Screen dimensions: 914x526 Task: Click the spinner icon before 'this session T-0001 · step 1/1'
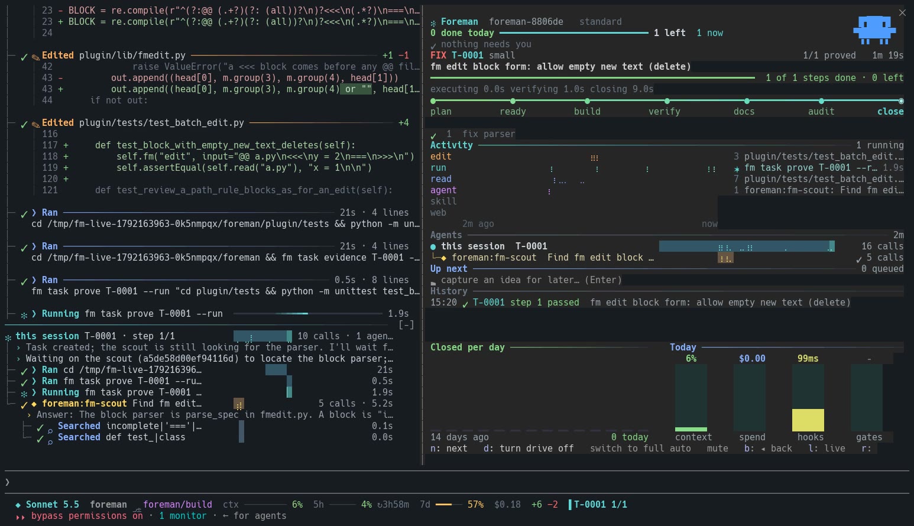(8, 337)
